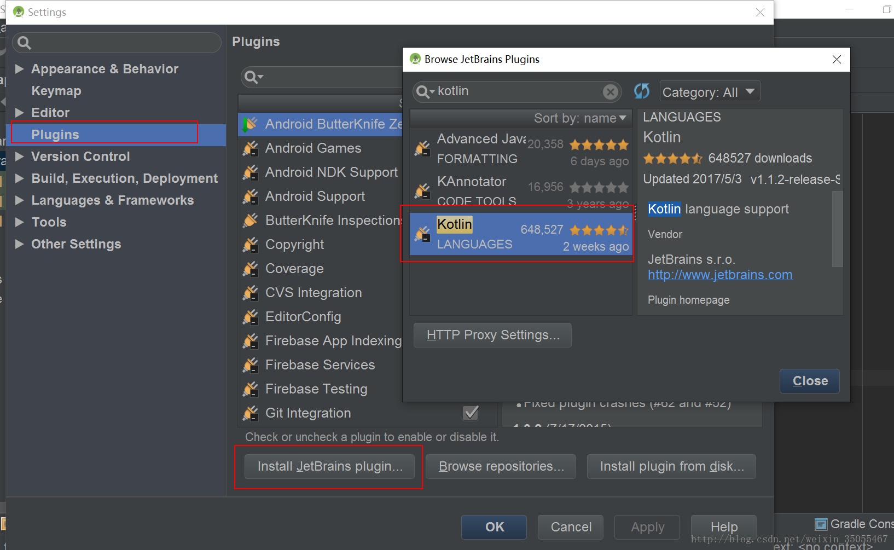
Task: Click the Help button in Settings
Action: 724,527
